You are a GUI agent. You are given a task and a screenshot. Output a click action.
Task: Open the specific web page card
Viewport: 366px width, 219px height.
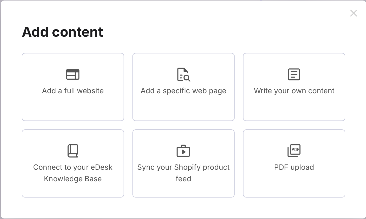[183, 107]
